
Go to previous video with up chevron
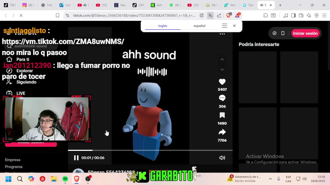(222, 60)
